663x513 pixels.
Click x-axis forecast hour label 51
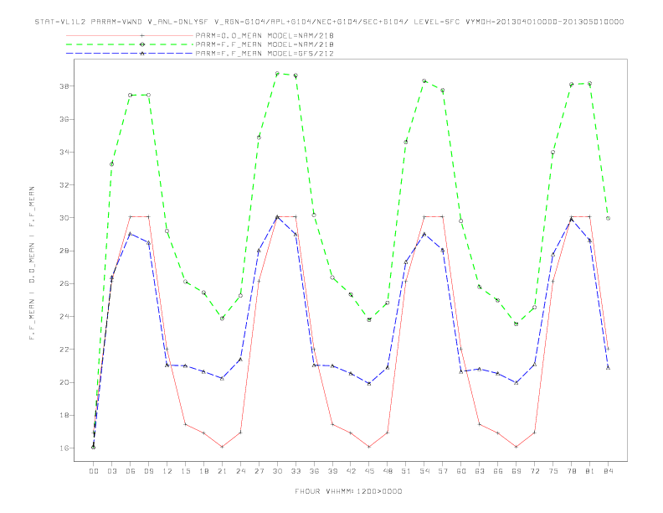(x=406, y=471)
